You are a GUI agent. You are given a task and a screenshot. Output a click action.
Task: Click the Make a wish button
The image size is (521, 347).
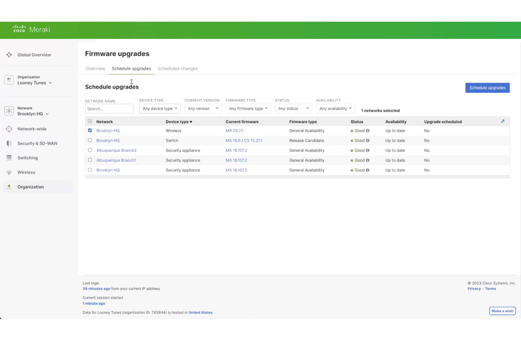tap(502, 311)
